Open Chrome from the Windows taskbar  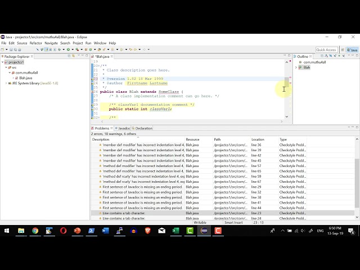click(x=35, y=231)
